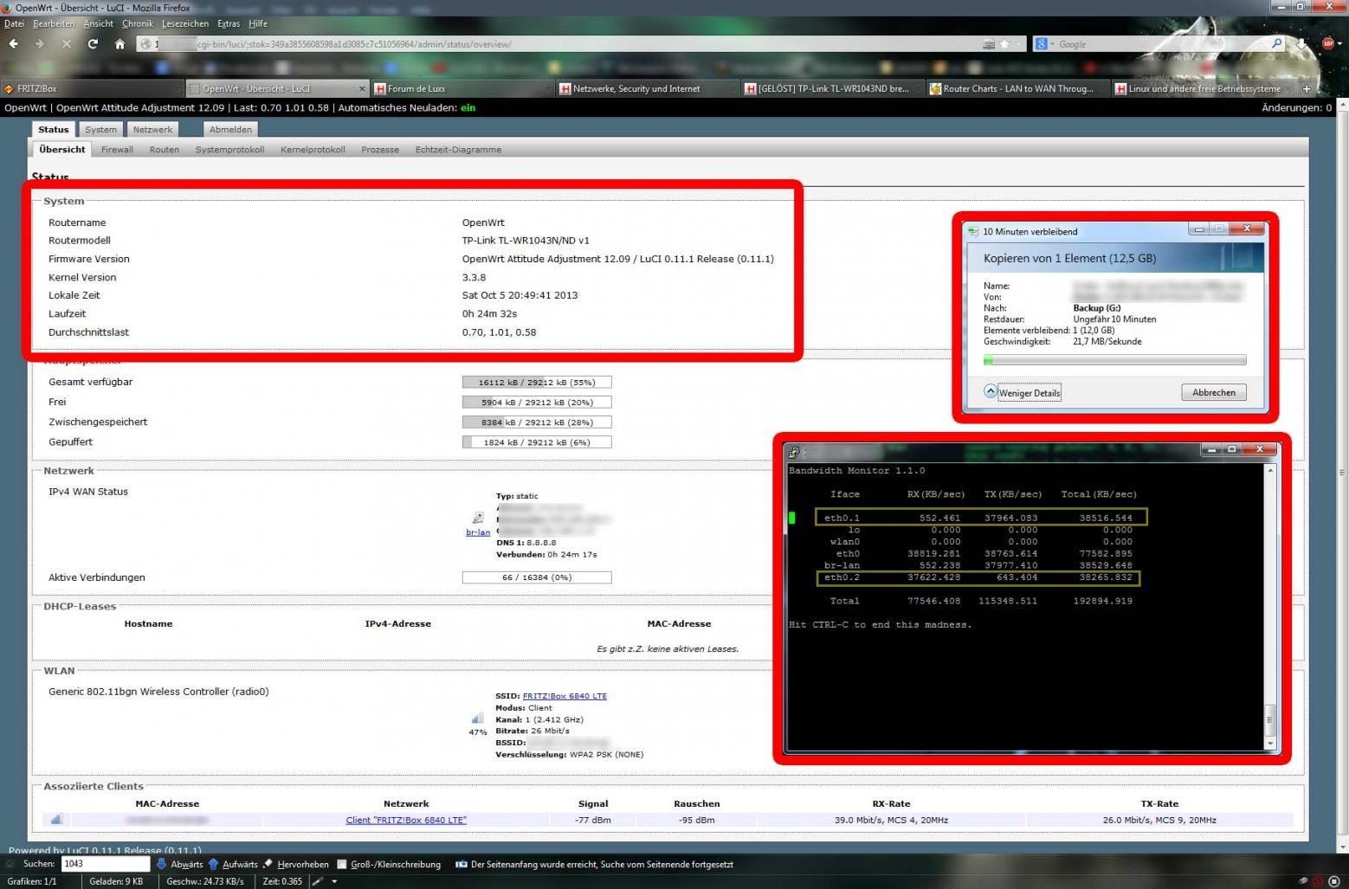Reload the page with the refresh icon
Viewport: 1349px width, 889px height.
[x=93, y=43]
